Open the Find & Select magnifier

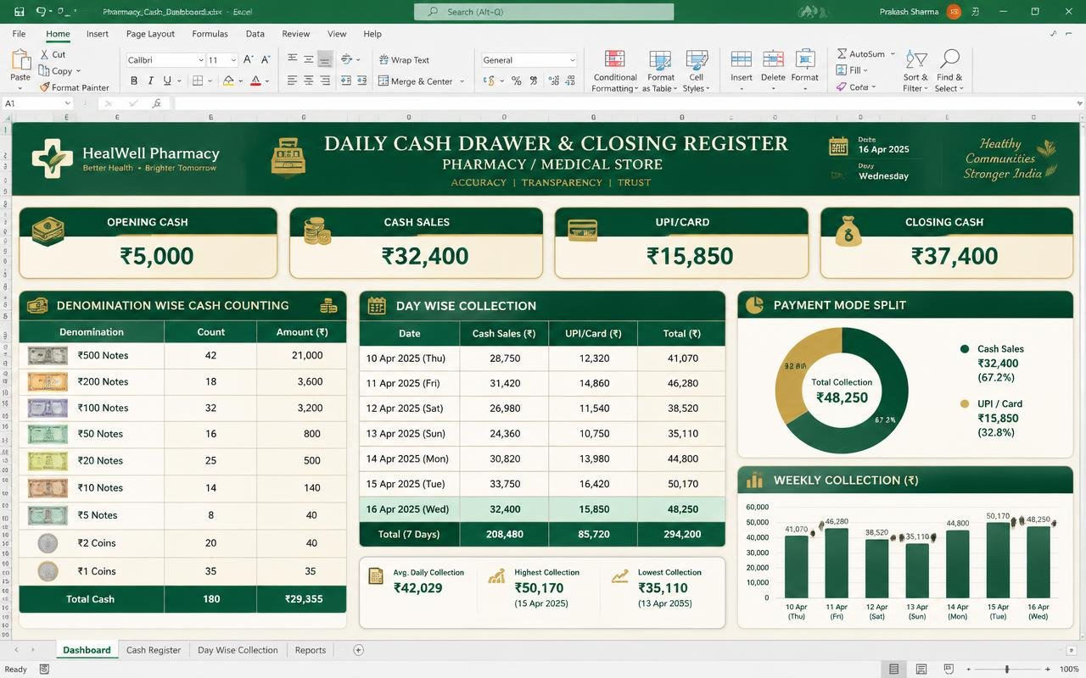949,71
